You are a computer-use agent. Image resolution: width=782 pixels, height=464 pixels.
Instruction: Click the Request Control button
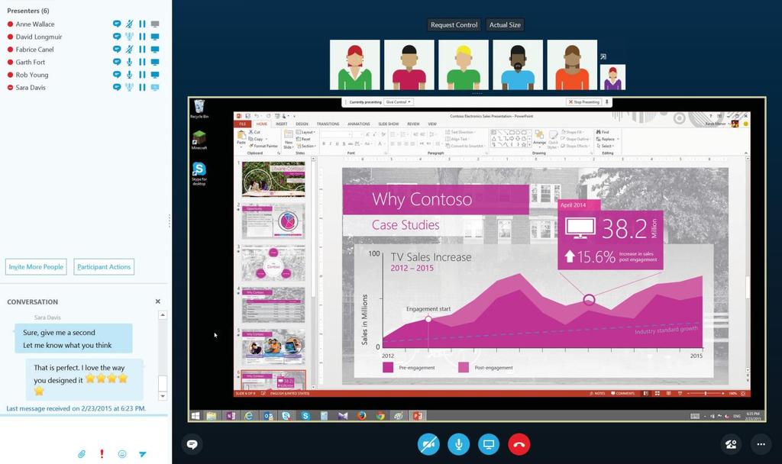454,24
